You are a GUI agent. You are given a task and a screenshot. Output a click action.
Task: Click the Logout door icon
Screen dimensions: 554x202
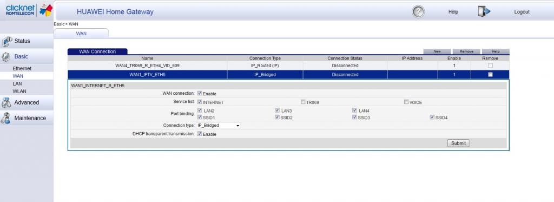(484, 11)
